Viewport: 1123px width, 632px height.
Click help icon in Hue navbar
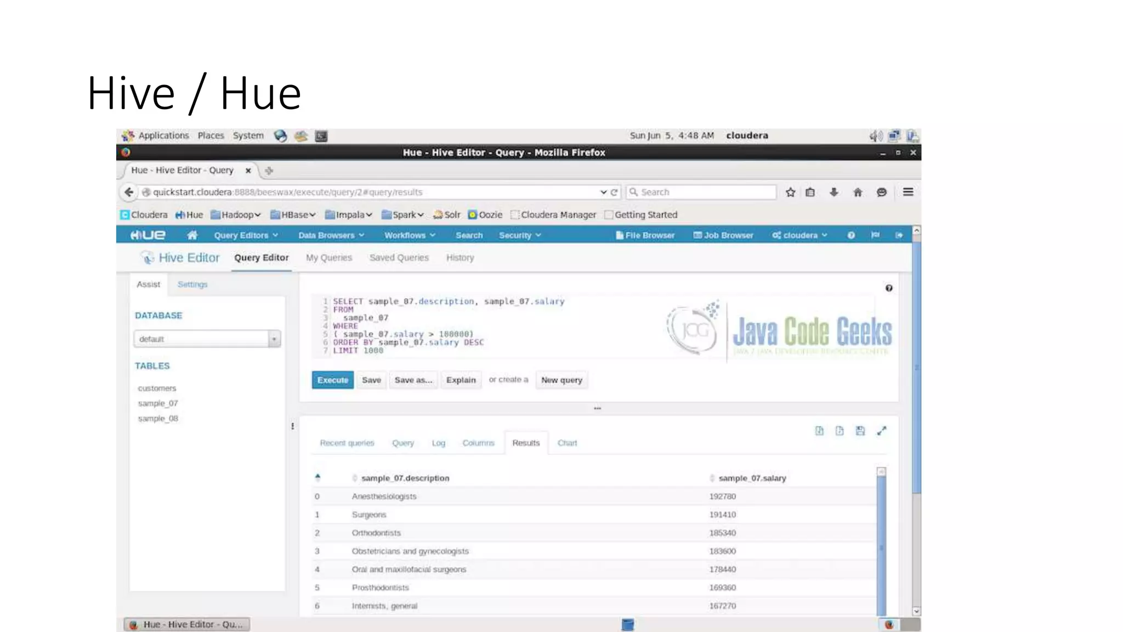pos(851,235)
